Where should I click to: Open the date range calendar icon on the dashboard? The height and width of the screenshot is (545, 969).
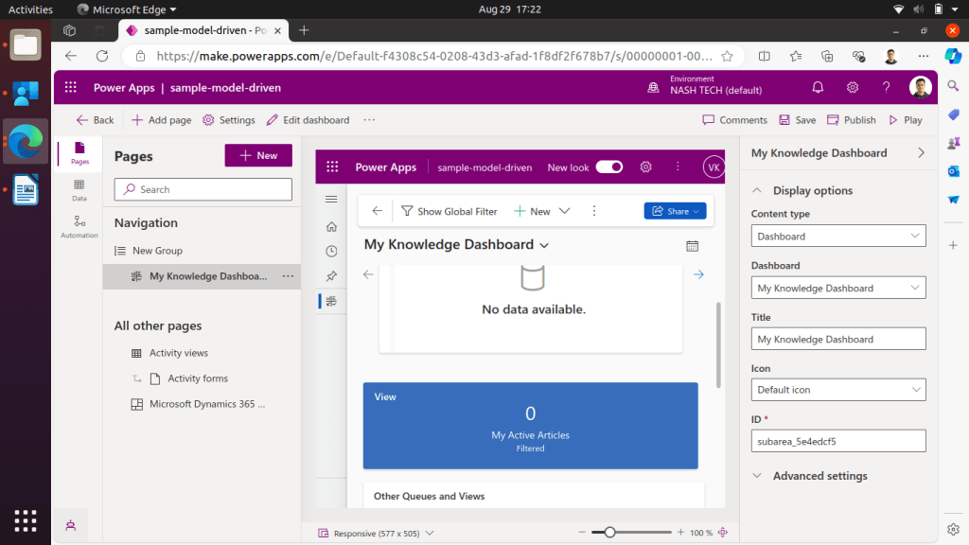click(x=692, y=246)
